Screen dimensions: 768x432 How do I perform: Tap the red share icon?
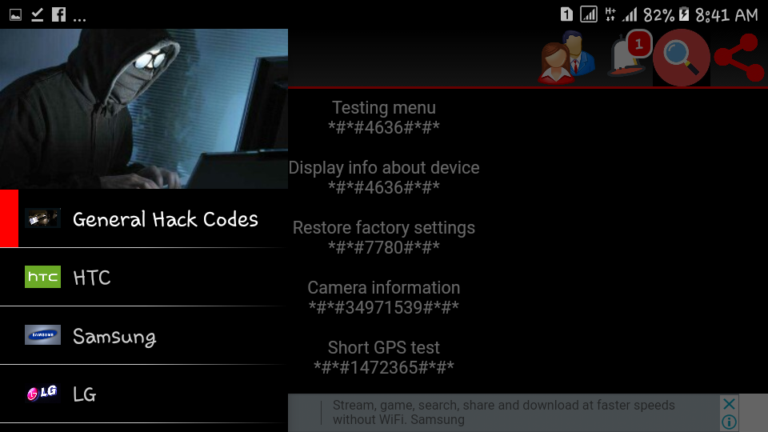click(x=739, y=58)
